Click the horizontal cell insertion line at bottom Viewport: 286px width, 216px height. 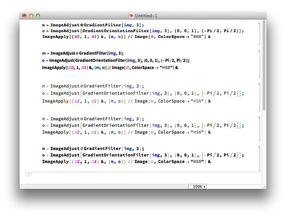point(146,172)
